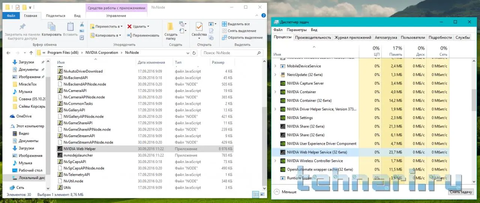Expand NVIDIA Driver Helper Service process
480x203 pixels.
point(276,109)
